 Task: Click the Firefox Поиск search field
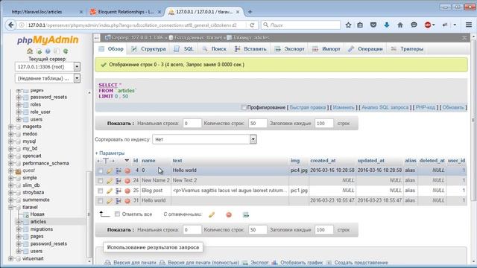tap(300, 25)
